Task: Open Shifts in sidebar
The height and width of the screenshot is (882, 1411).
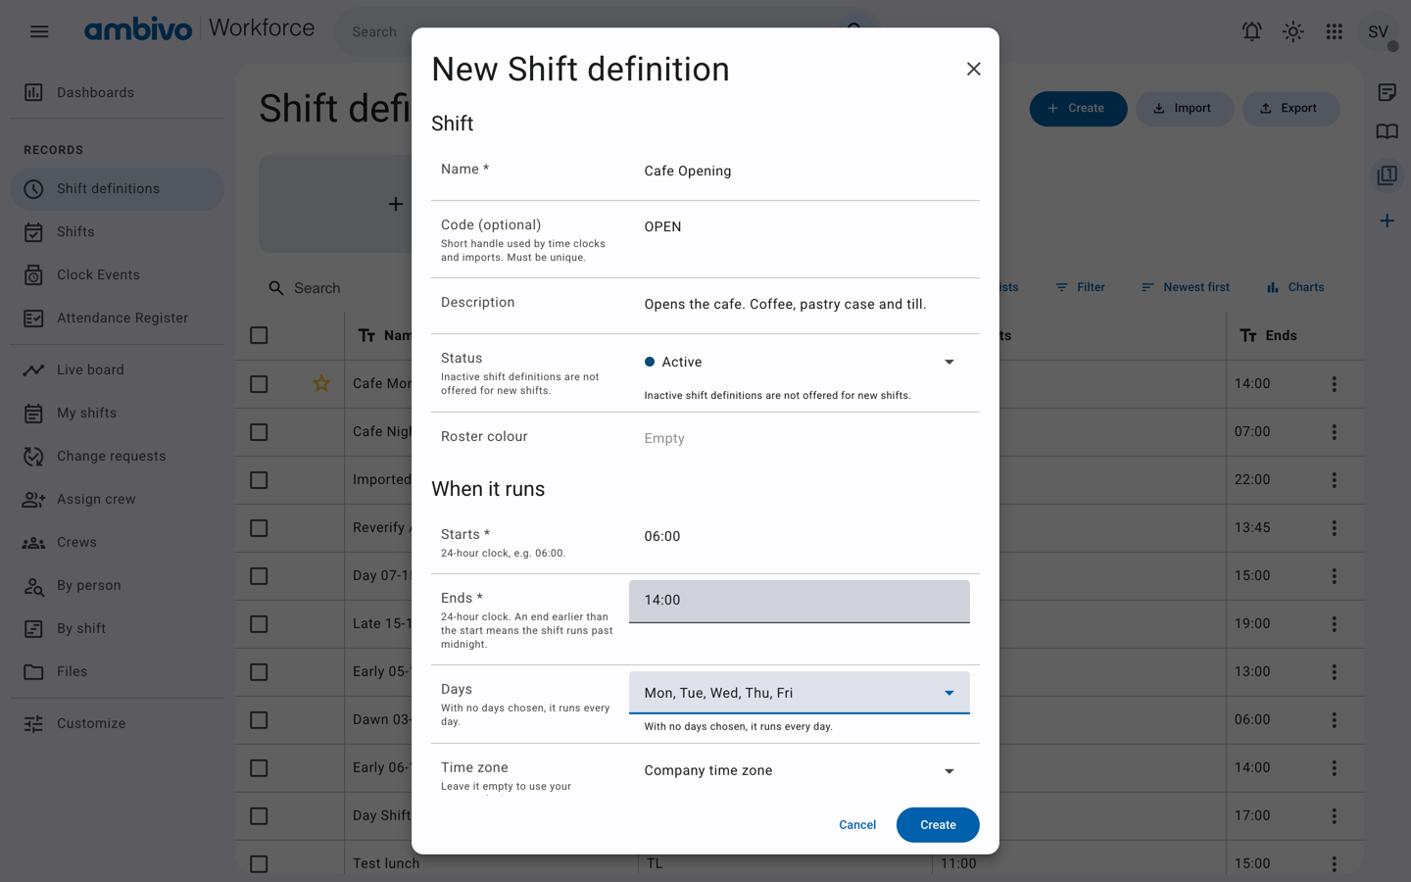Action: coord(118,231)
